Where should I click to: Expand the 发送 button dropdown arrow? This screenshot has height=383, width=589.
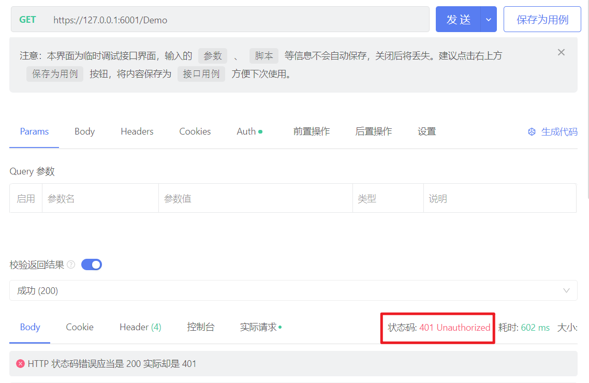[x=488, y=19]
